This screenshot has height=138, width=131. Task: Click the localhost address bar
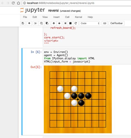pos(76,3)
